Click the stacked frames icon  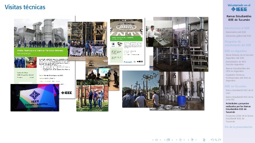168,140
